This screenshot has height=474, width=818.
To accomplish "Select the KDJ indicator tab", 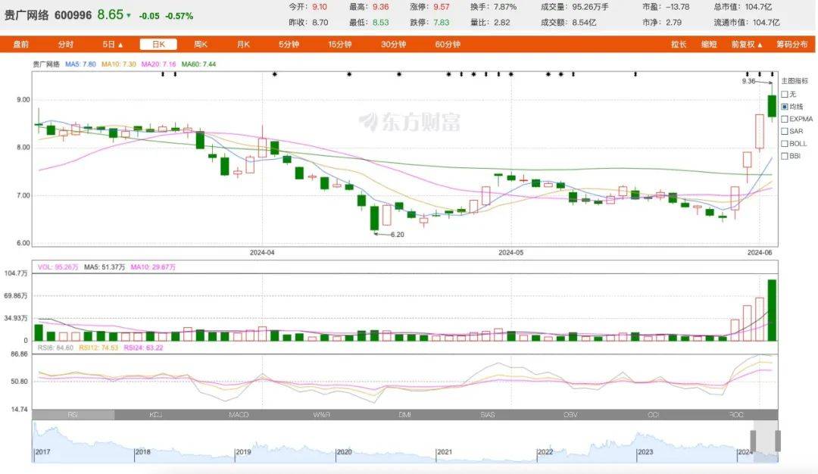I will 156,415.
